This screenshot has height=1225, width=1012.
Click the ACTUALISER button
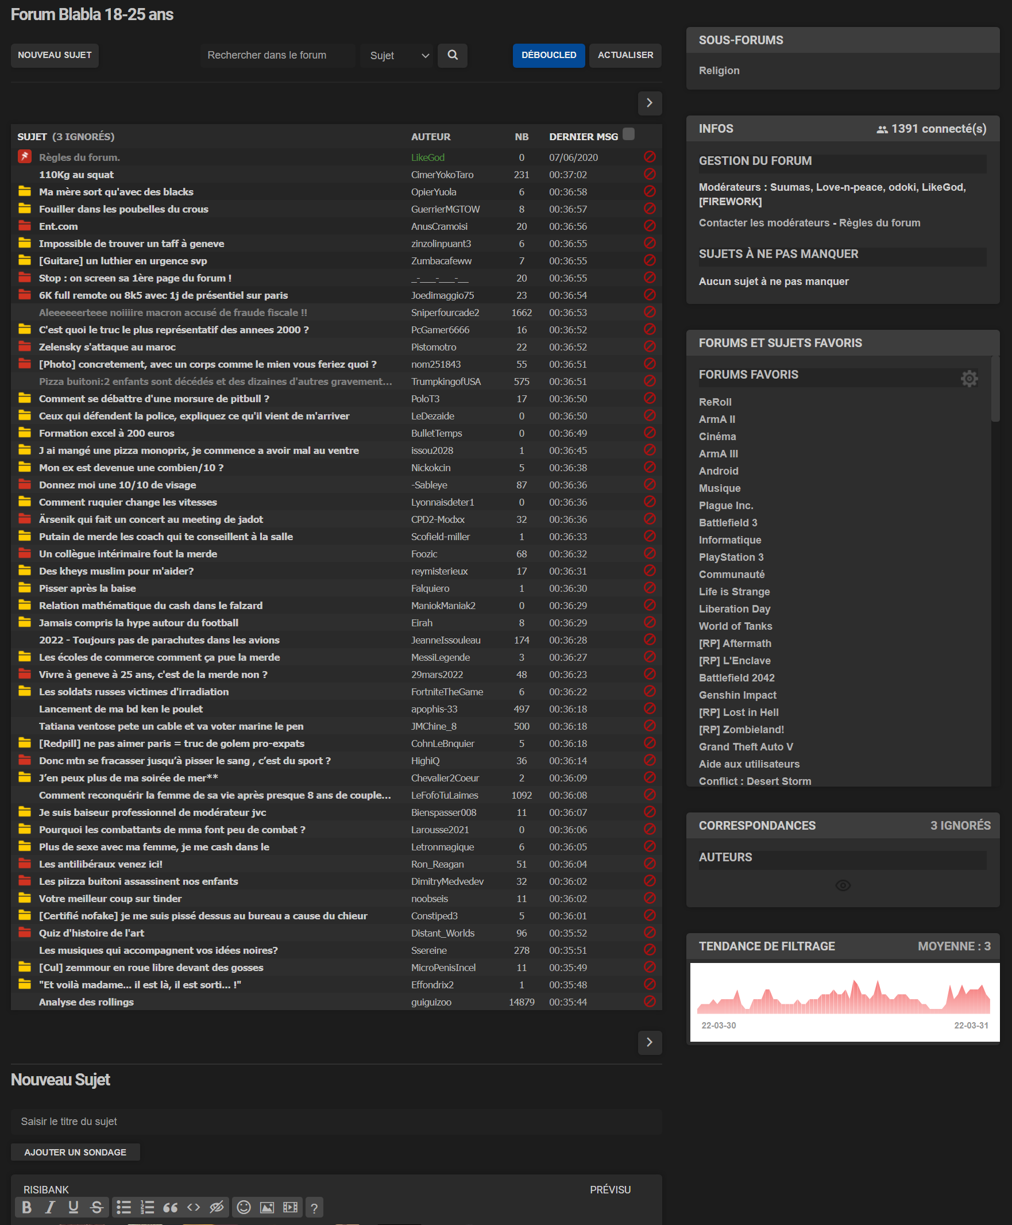click(x=625, y=55)
